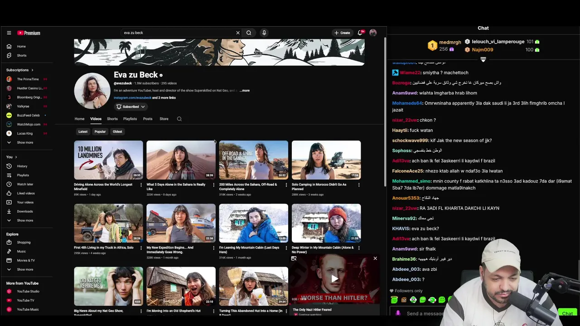Open the Subscribed notification dropdown
The width and height of the screenshot is (580, 326).
coord(130,107)
